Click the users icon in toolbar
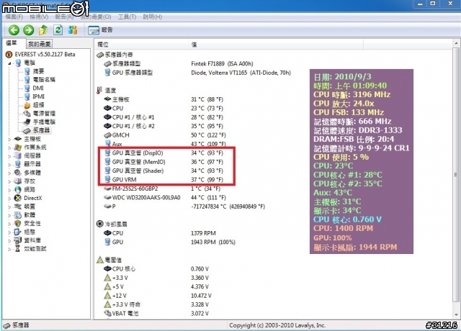Image resolution: width=461 pixels, height=331 pixels. point(73,30)
